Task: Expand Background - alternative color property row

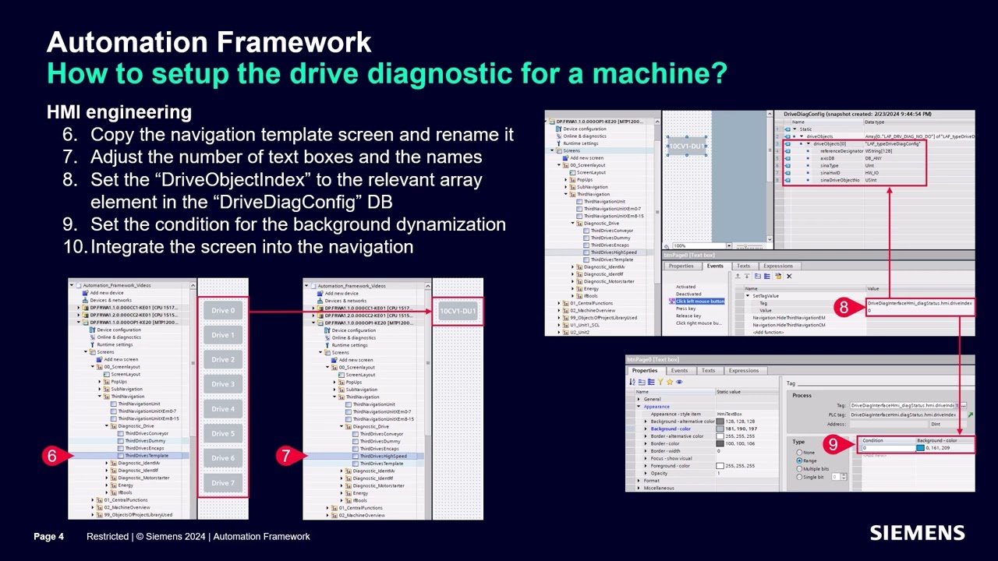Action: pyautogui.click(x=646, y=422)
